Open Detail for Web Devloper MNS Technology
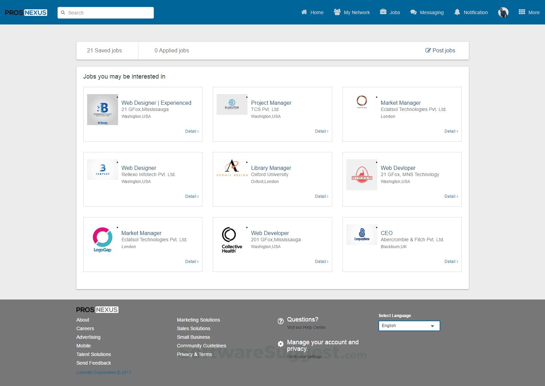This screenshot has height=386, width=545. (451, 196)
